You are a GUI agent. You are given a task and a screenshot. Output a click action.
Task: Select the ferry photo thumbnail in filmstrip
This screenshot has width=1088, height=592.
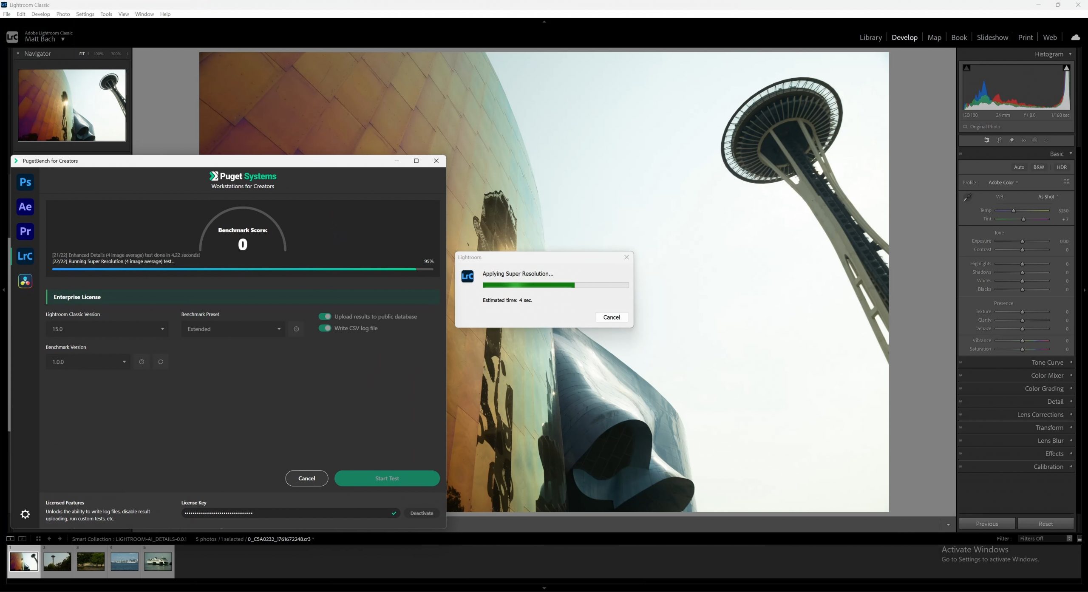pos(158,561)
